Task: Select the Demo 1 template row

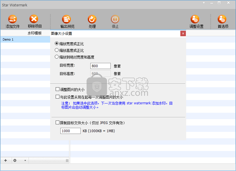Action: point(25,39)
